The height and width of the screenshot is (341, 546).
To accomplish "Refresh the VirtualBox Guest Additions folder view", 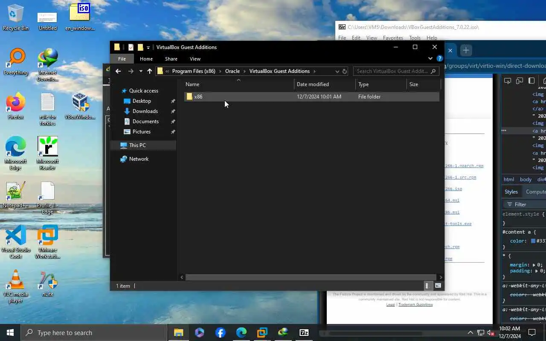I will click(345, 71).
